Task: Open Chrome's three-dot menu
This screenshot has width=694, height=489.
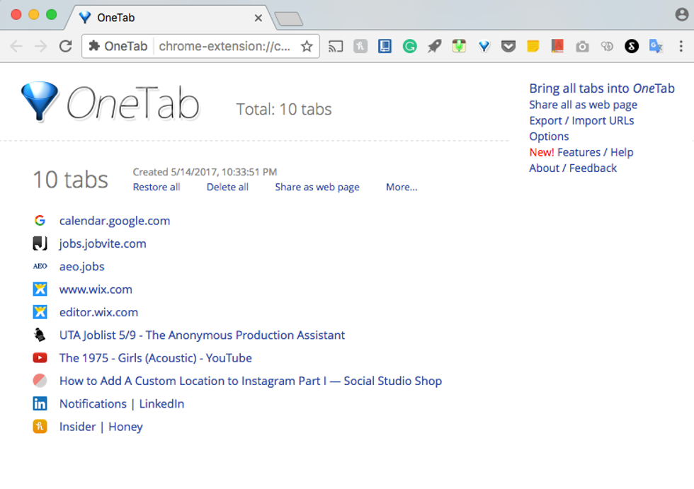Action: coord(681,47)
